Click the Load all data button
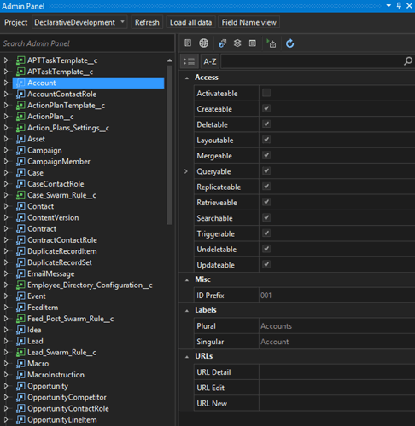Viewport: 415px width, 426px height. pyautogui.click(x=190, y=22)
